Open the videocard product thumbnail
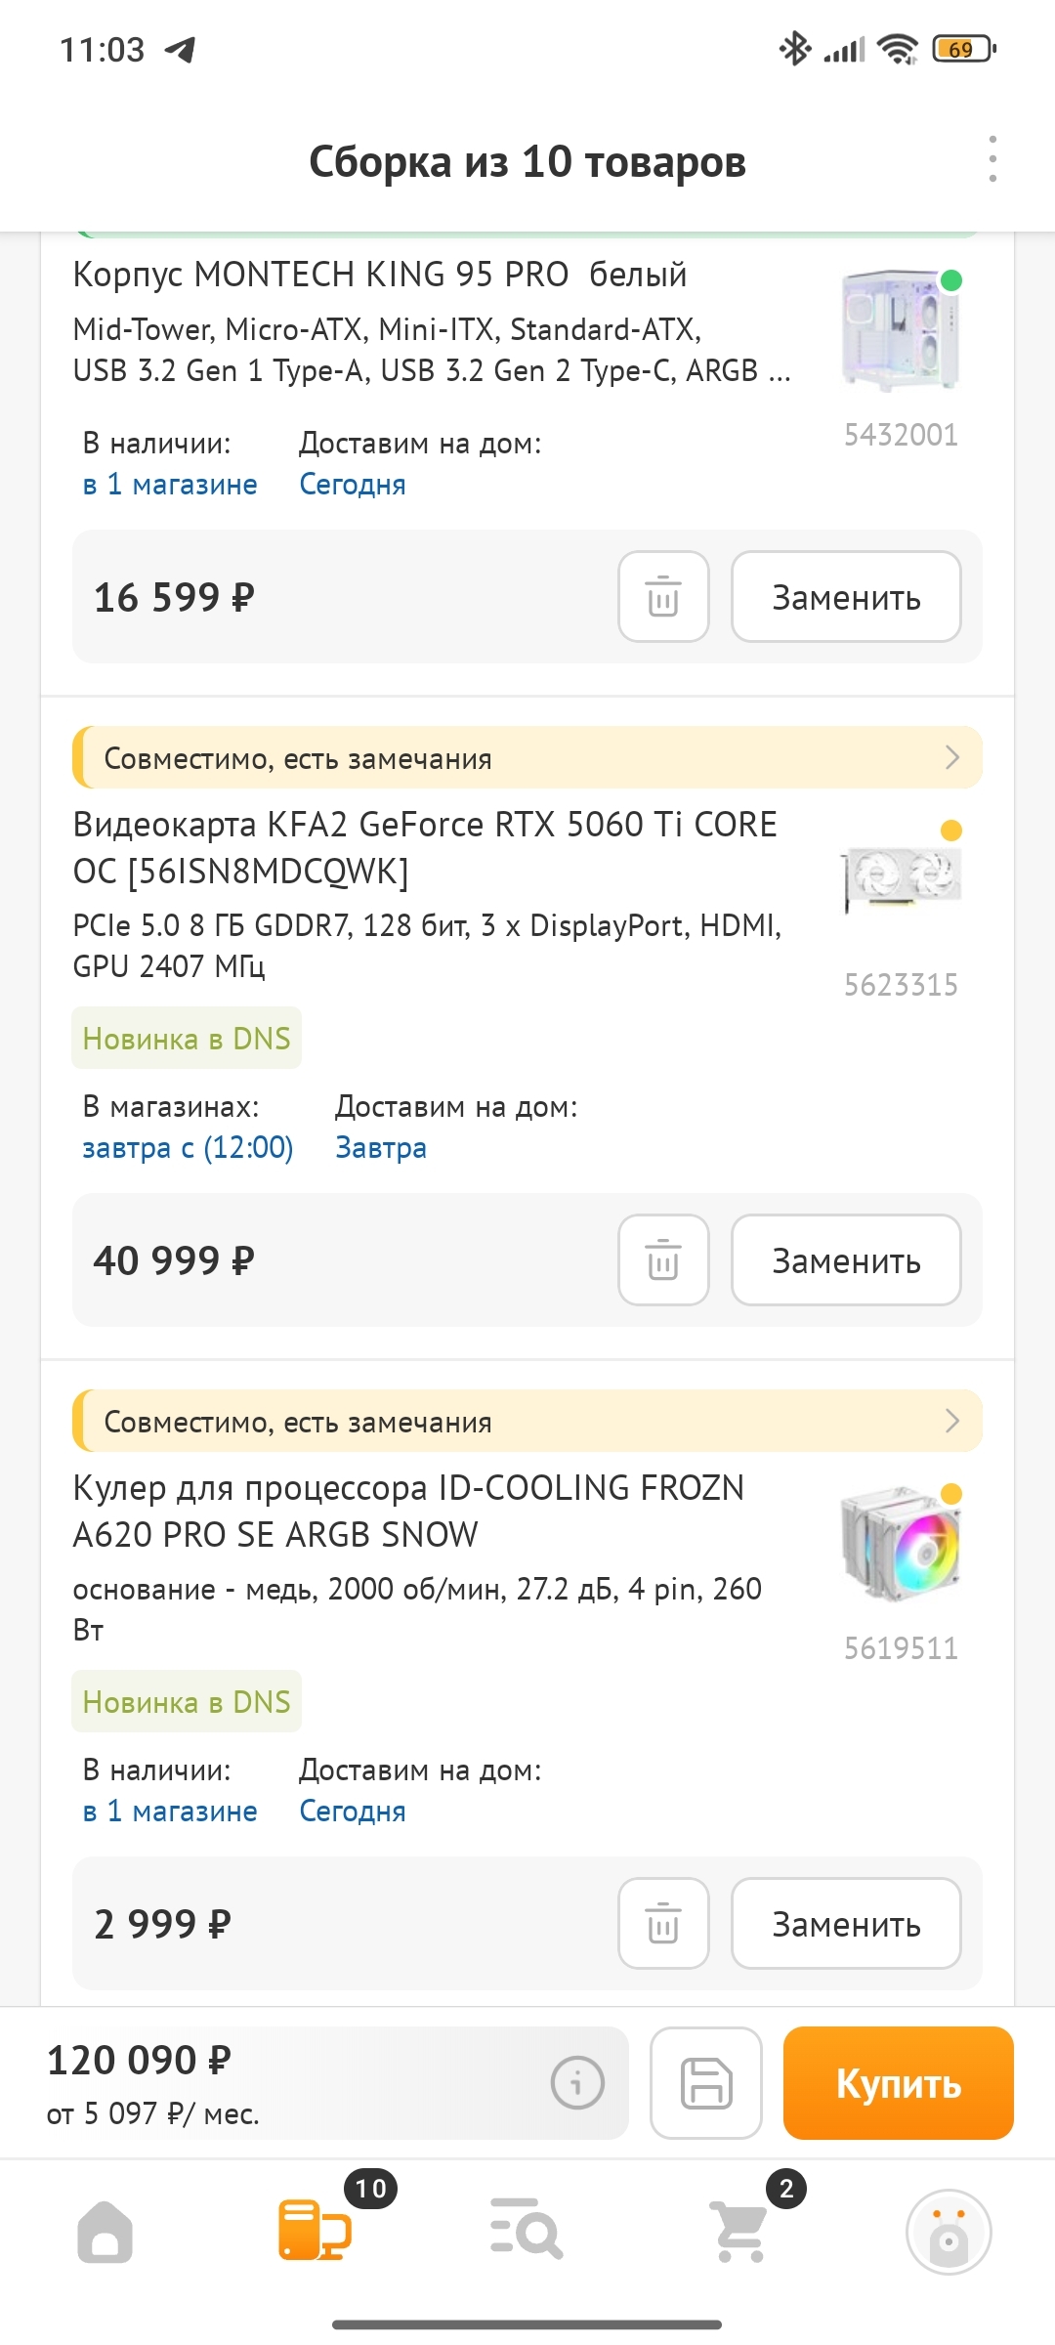 coord(902,877)
